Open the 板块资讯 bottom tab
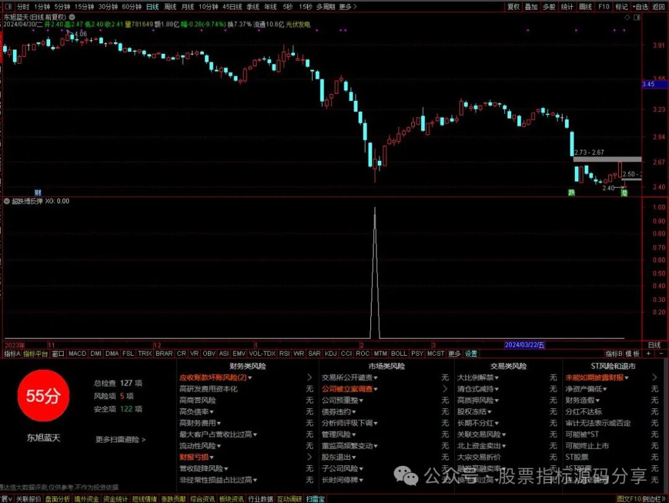The image size is (669, 503). tap(231, 499)
